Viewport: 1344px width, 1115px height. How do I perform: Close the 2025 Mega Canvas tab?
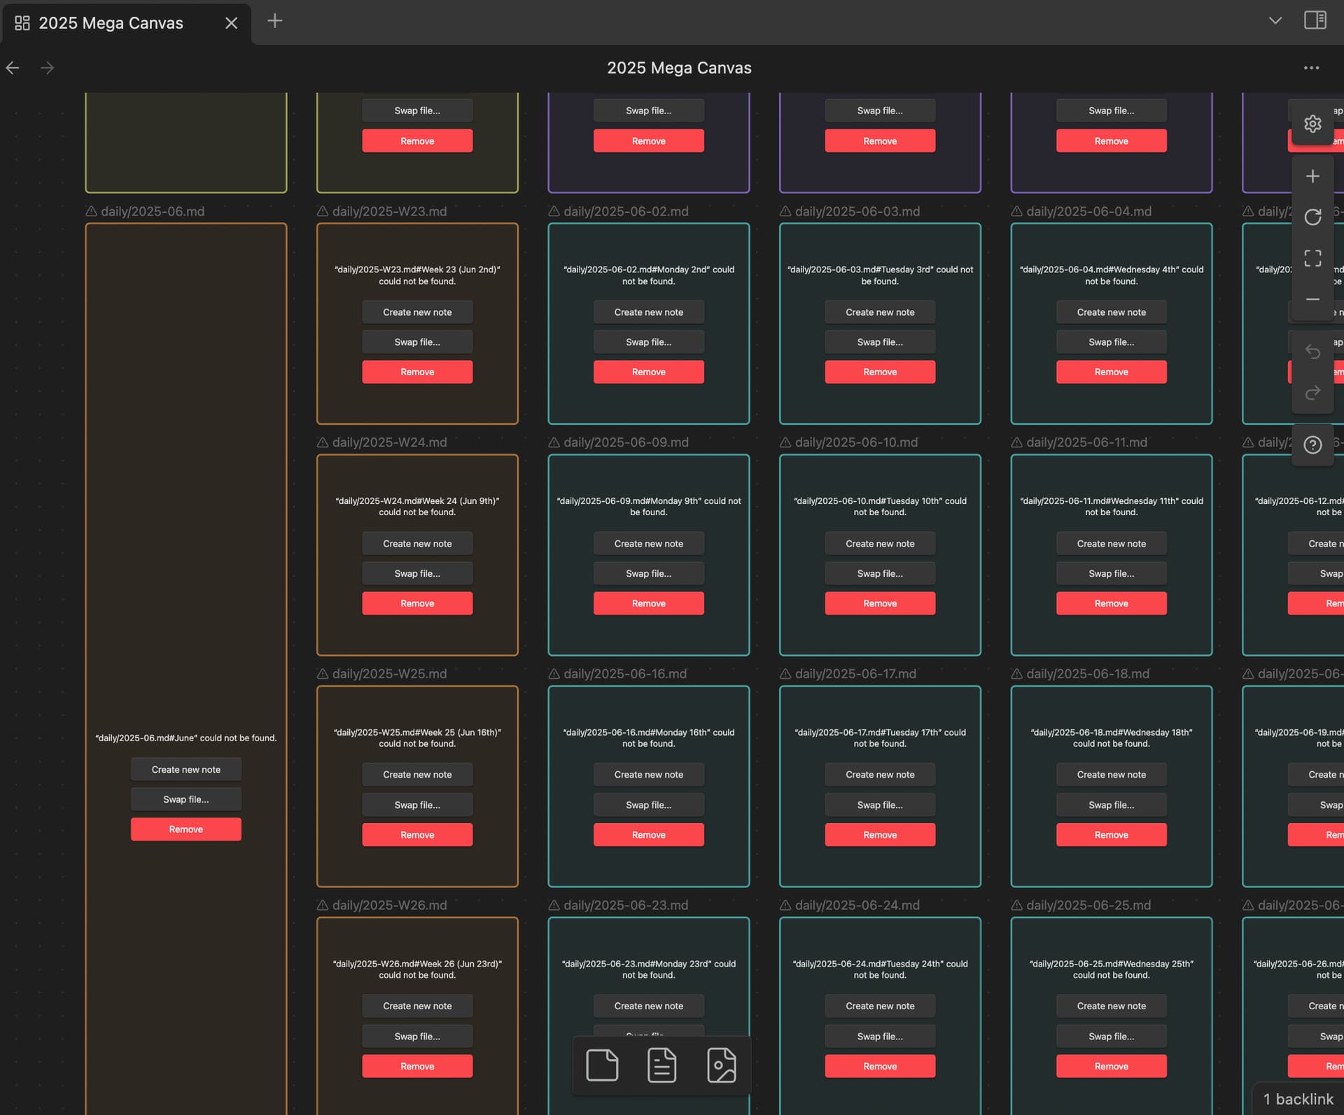(231, 23)
